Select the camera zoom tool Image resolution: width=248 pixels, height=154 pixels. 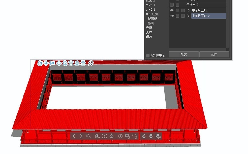(53, 63)
